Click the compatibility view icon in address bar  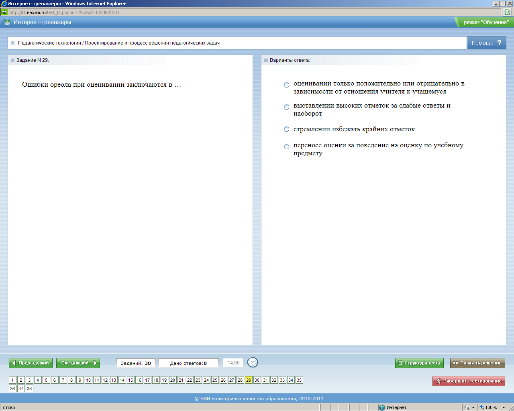point(507,12)
